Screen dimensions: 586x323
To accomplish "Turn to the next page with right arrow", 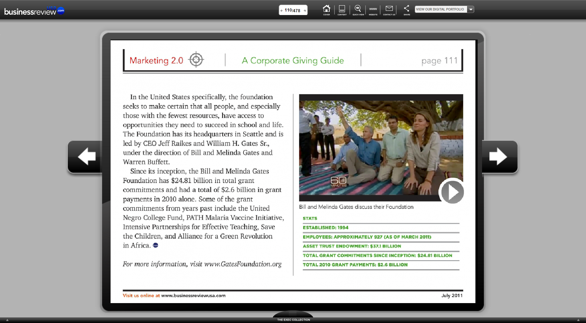I will click(x=499, y=156).
